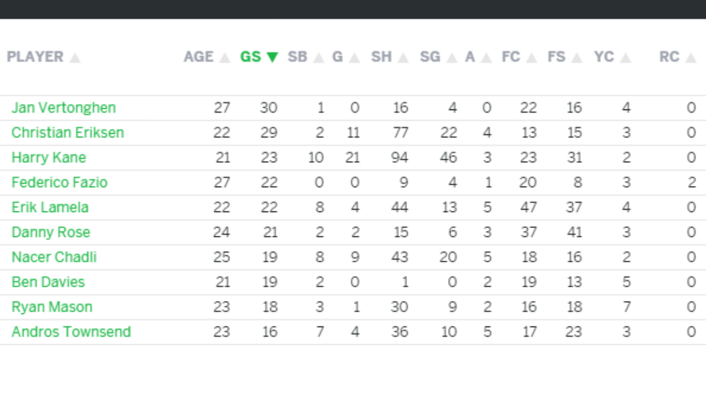Toggle the green GS sort arrow
This screenshot has height=398, width=706.
tap(272, 57)
